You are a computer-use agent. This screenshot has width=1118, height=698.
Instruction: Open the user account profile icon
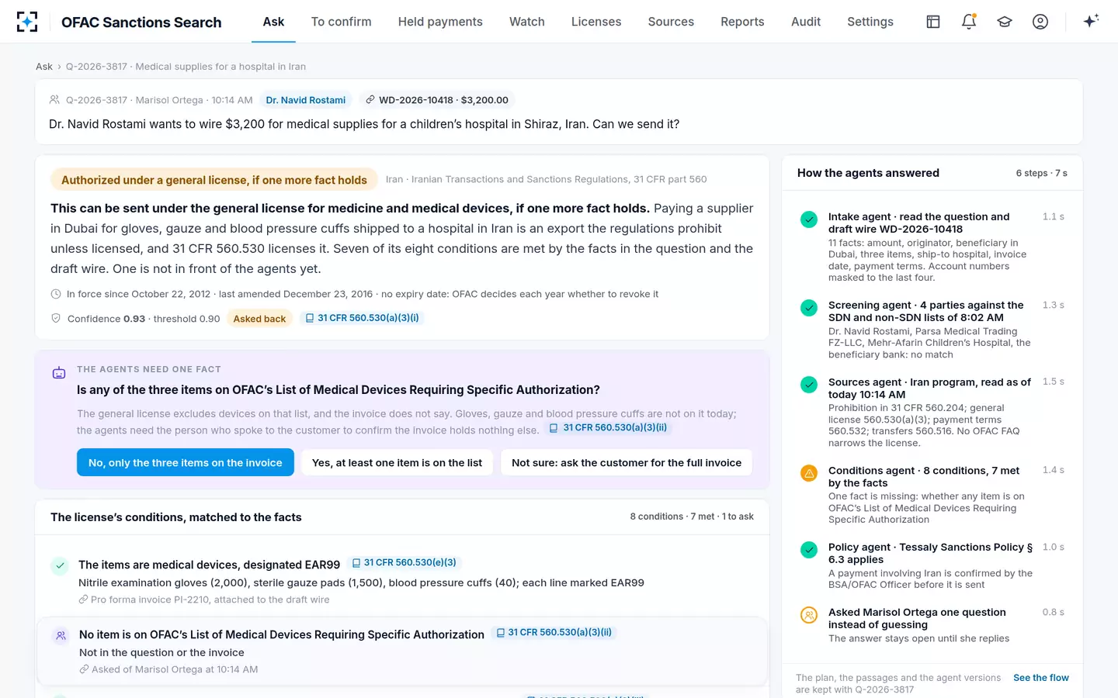1040,22
